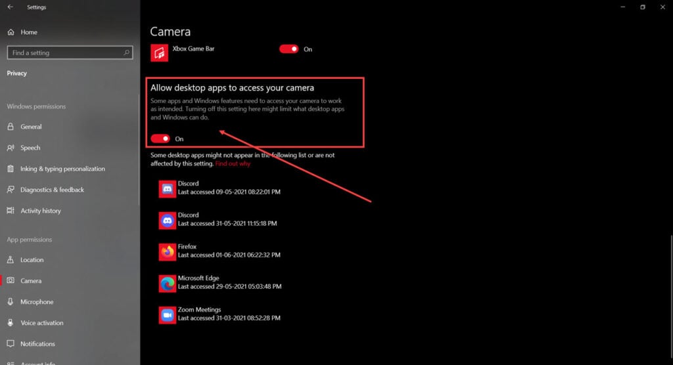
Task: Click the back arrow in Settings
Action: click(11, 7)
